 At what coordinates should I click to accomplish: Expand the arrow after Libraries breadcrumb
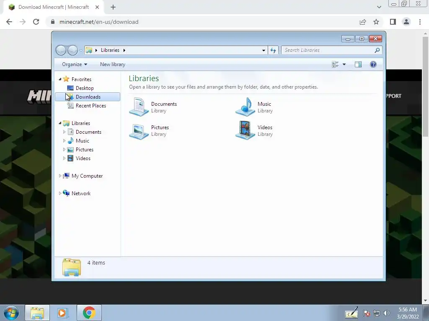(124, 50)
